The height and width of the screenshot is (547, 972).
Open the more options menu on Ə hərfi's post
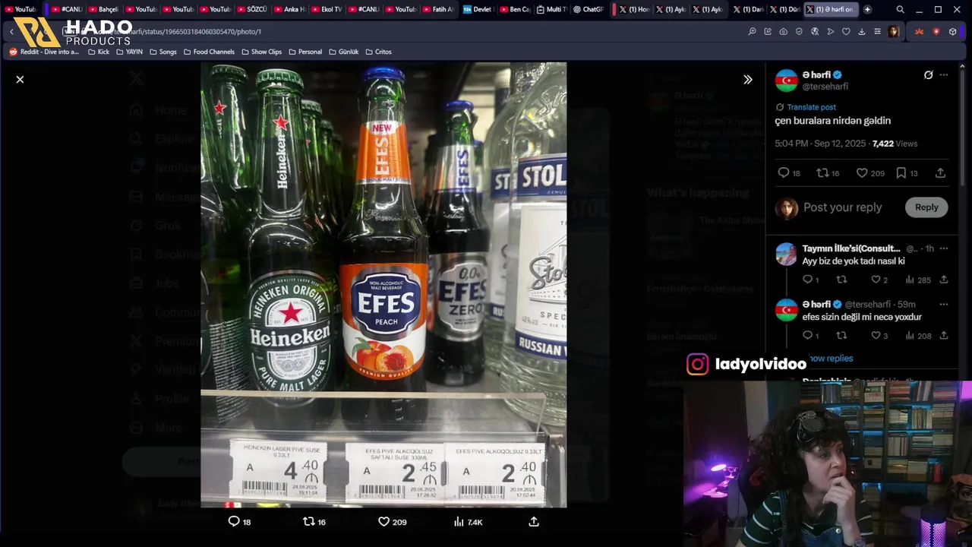944,75
